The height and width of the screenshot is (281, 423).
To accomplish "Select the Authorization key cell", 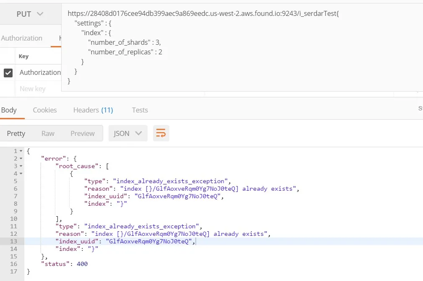I will tap(40, 72).
